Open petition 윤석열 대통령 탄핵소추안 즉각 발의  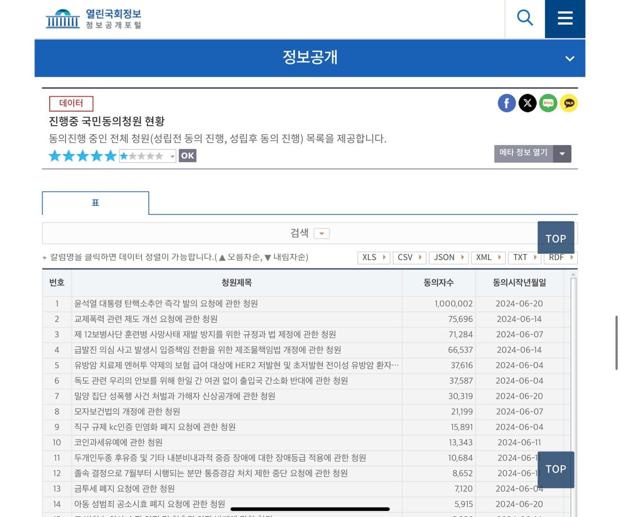pos(166,303)
